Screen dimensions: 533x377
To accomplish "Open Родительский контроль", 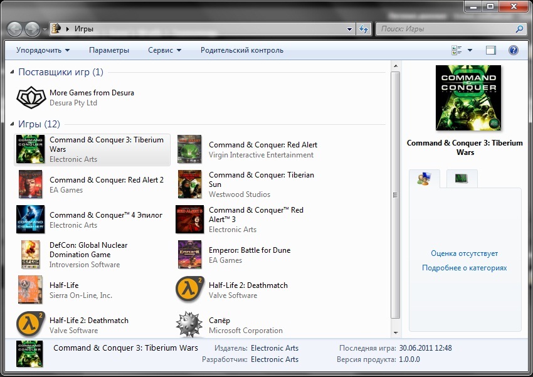I will coord(241,50).
